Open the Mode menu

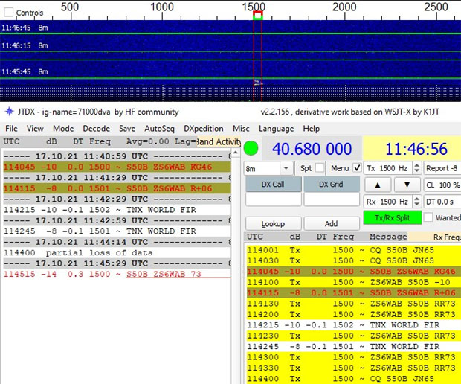click(63, 129)
